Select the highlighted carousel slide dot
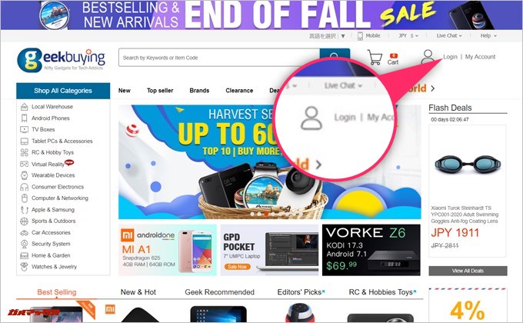 pos(267,214)
